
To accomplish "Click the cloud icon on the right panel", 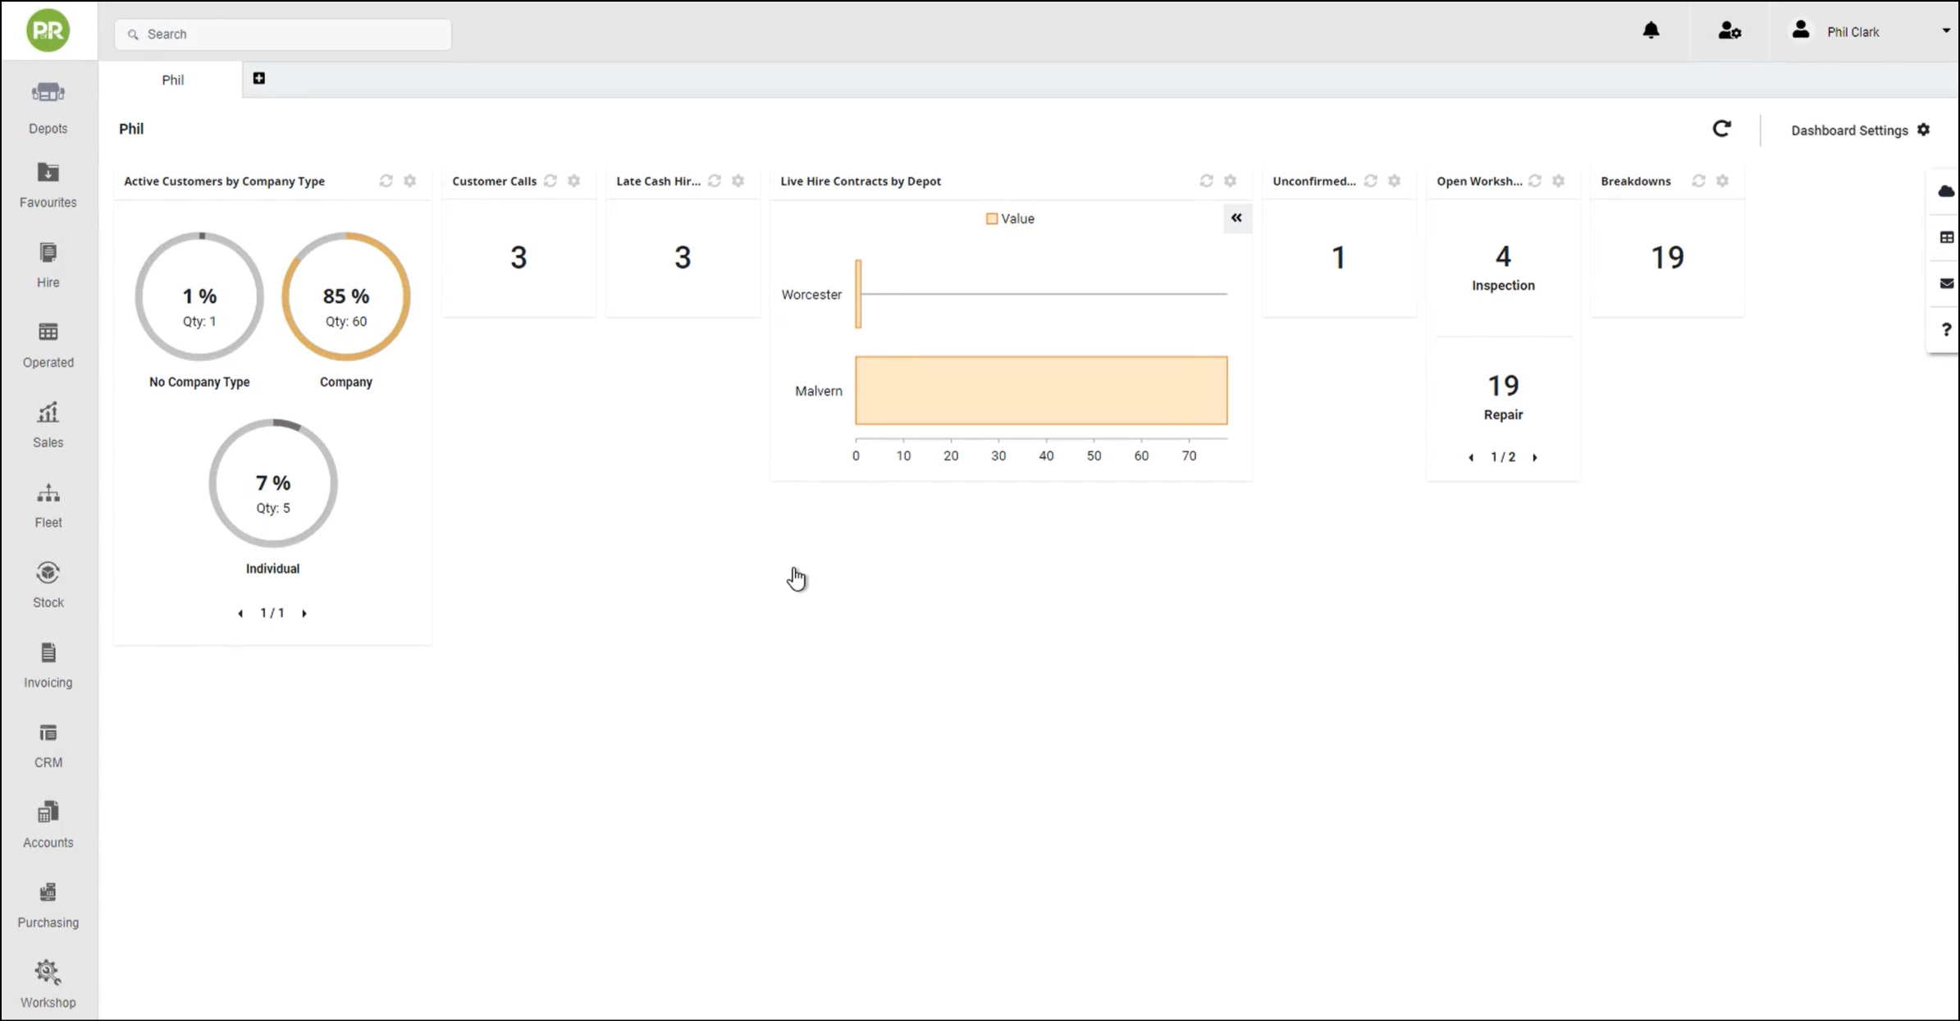I will tap(1946, 191).
